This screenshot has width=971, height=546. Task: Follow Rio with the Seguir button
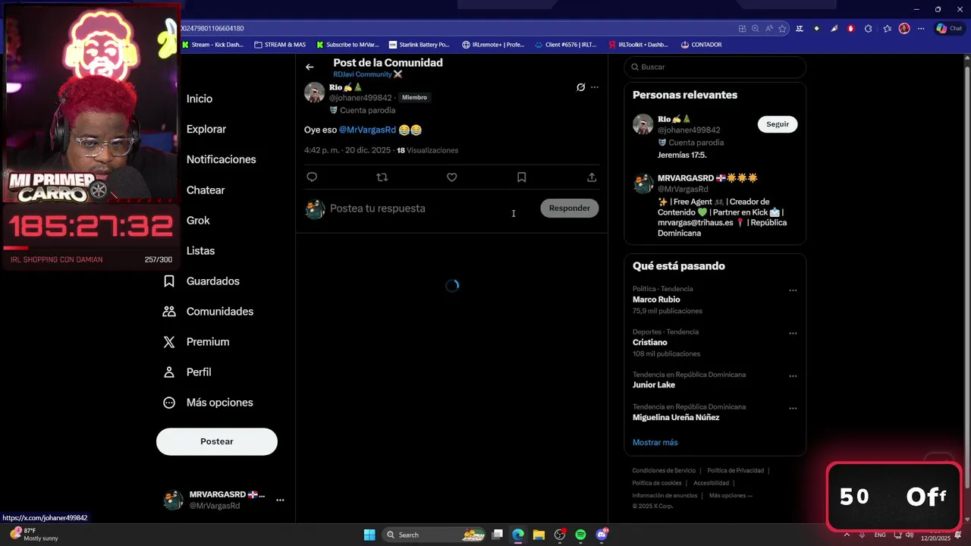click(778, 124)
